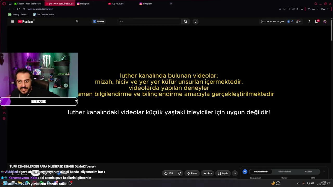The image size is (333, 187).
Task: Open the YouTube guide hamburger menu
Action: tap(12, 22)
